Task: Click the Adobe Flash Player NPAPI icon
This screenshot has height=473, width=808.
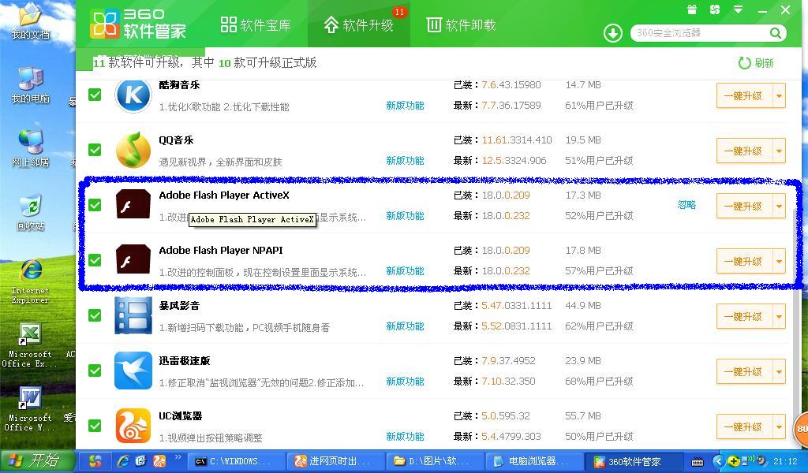Action: 133,259
